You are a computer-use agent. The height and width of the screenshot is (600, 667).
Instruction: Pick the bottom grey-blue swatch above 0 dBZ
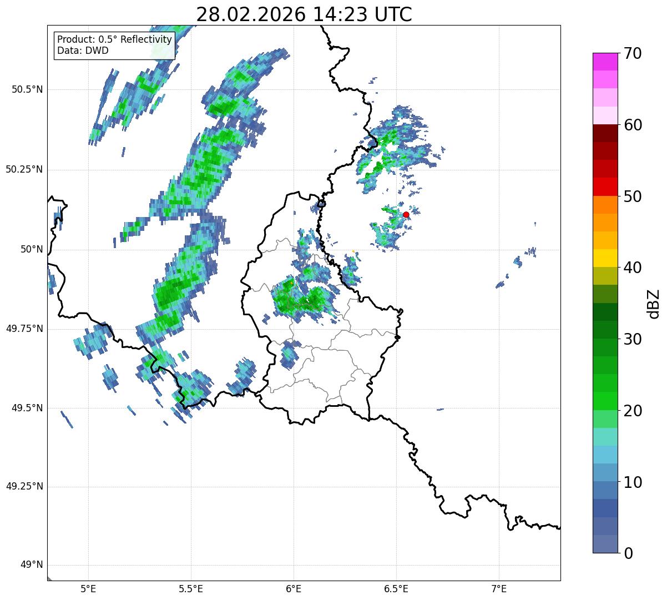(605, 544)
